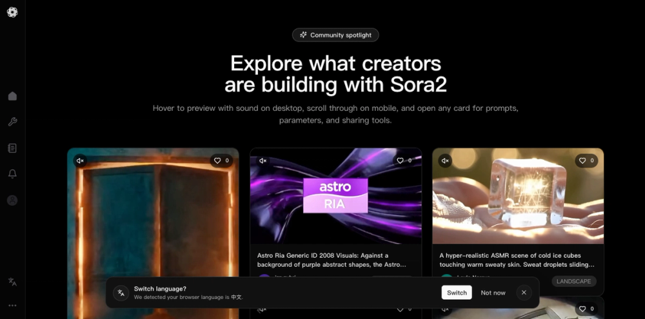The width and height of the screenshot is (645, 319).
Task: Open the notifications bell icon
Action: pyautogui.click(x=12, y=174)
